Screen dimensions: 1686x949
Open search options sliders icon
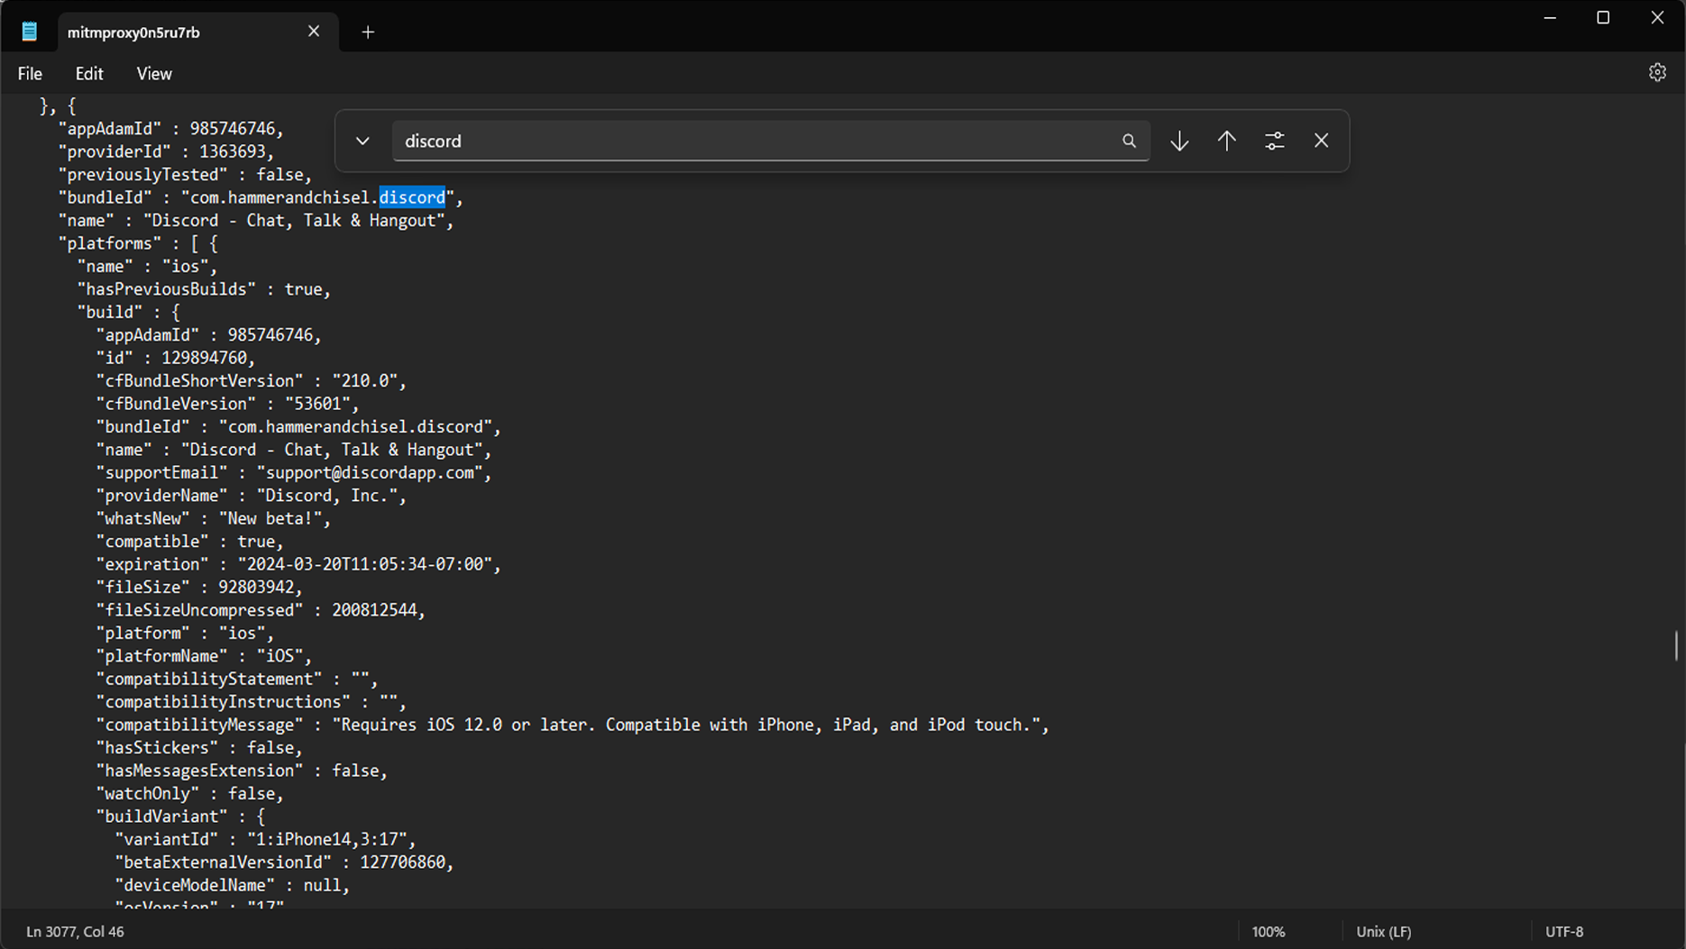click(1274, 141)
